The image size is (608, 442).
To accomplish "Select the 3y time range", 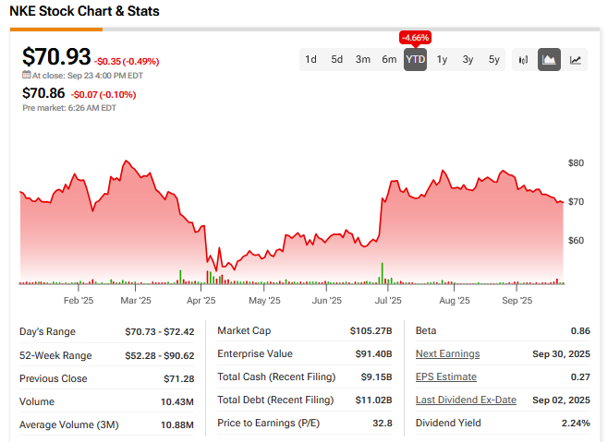I will (x=468, y=59).
